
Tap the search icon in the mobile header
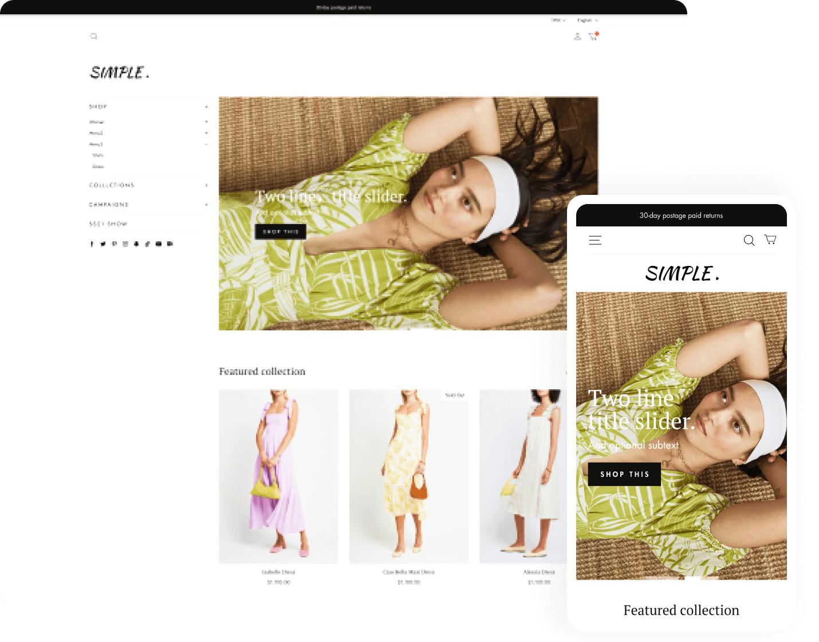[749, 240]
